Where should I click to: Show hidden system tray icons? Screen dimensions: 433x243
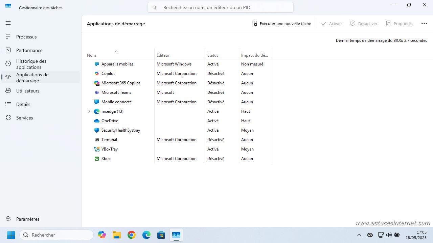[x=359, y=235]
